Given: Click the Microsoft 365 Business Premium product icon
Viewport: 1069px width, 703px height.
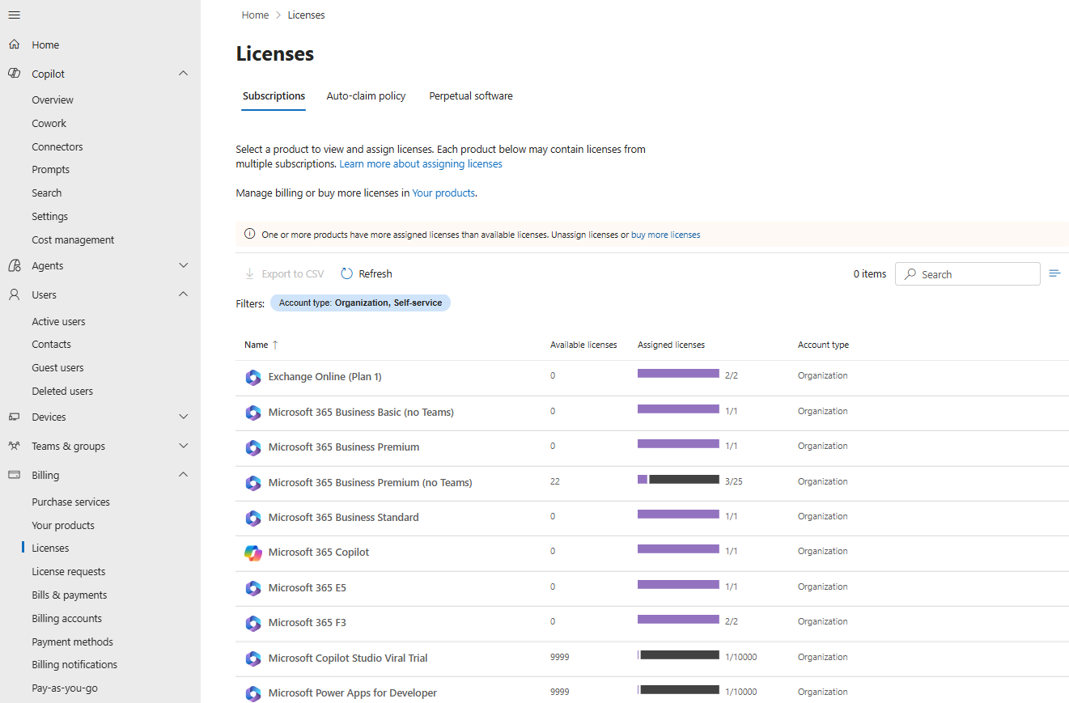Looking at the screenshot, I should pos(253,447).
